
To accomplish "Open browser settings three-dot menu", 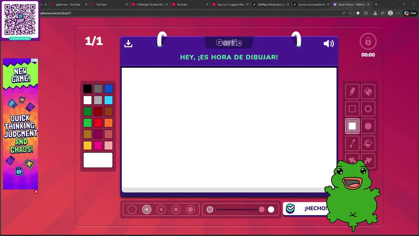I will pos(398,13).
